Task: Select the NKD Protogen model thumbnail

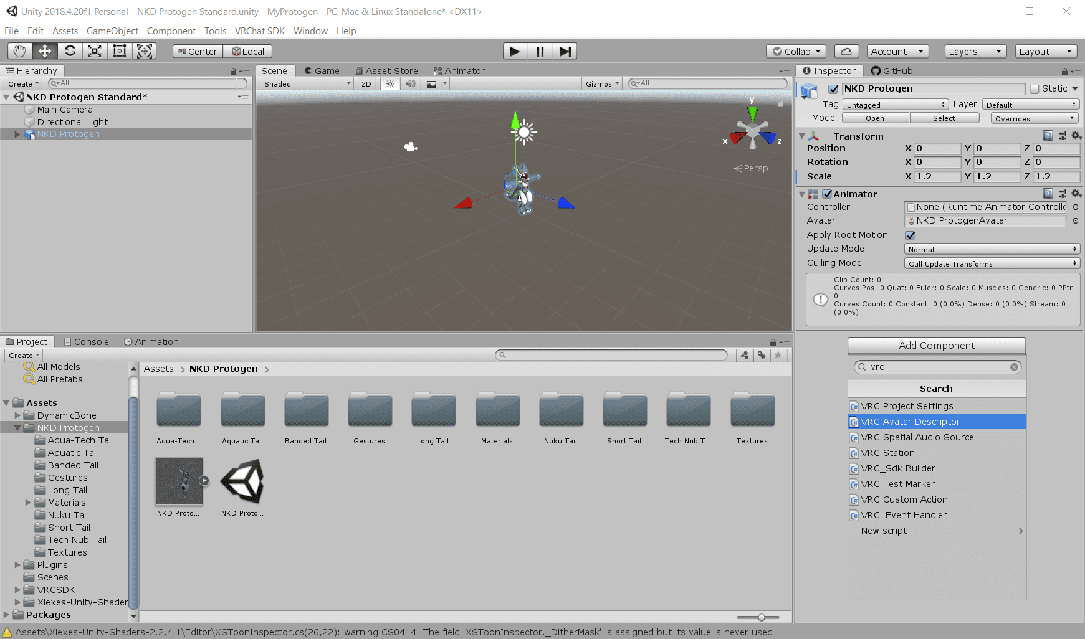Action: (x=179, y=481)
